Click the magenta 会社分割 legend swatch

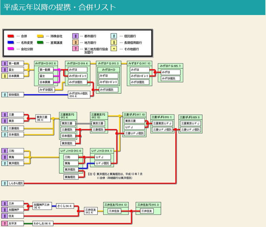11,49
